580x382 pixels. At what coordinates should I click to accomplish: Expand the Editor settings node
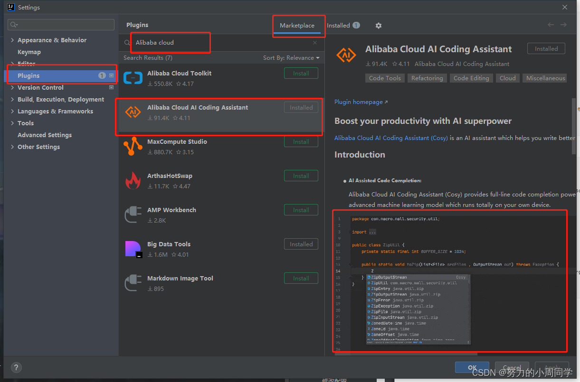(x=12, y=64)
